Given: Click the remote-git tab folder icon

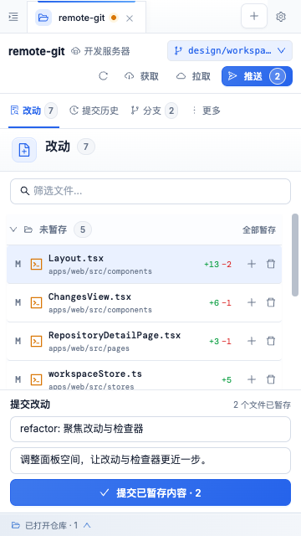Looking at the screenshot, I should pos(43,18).
